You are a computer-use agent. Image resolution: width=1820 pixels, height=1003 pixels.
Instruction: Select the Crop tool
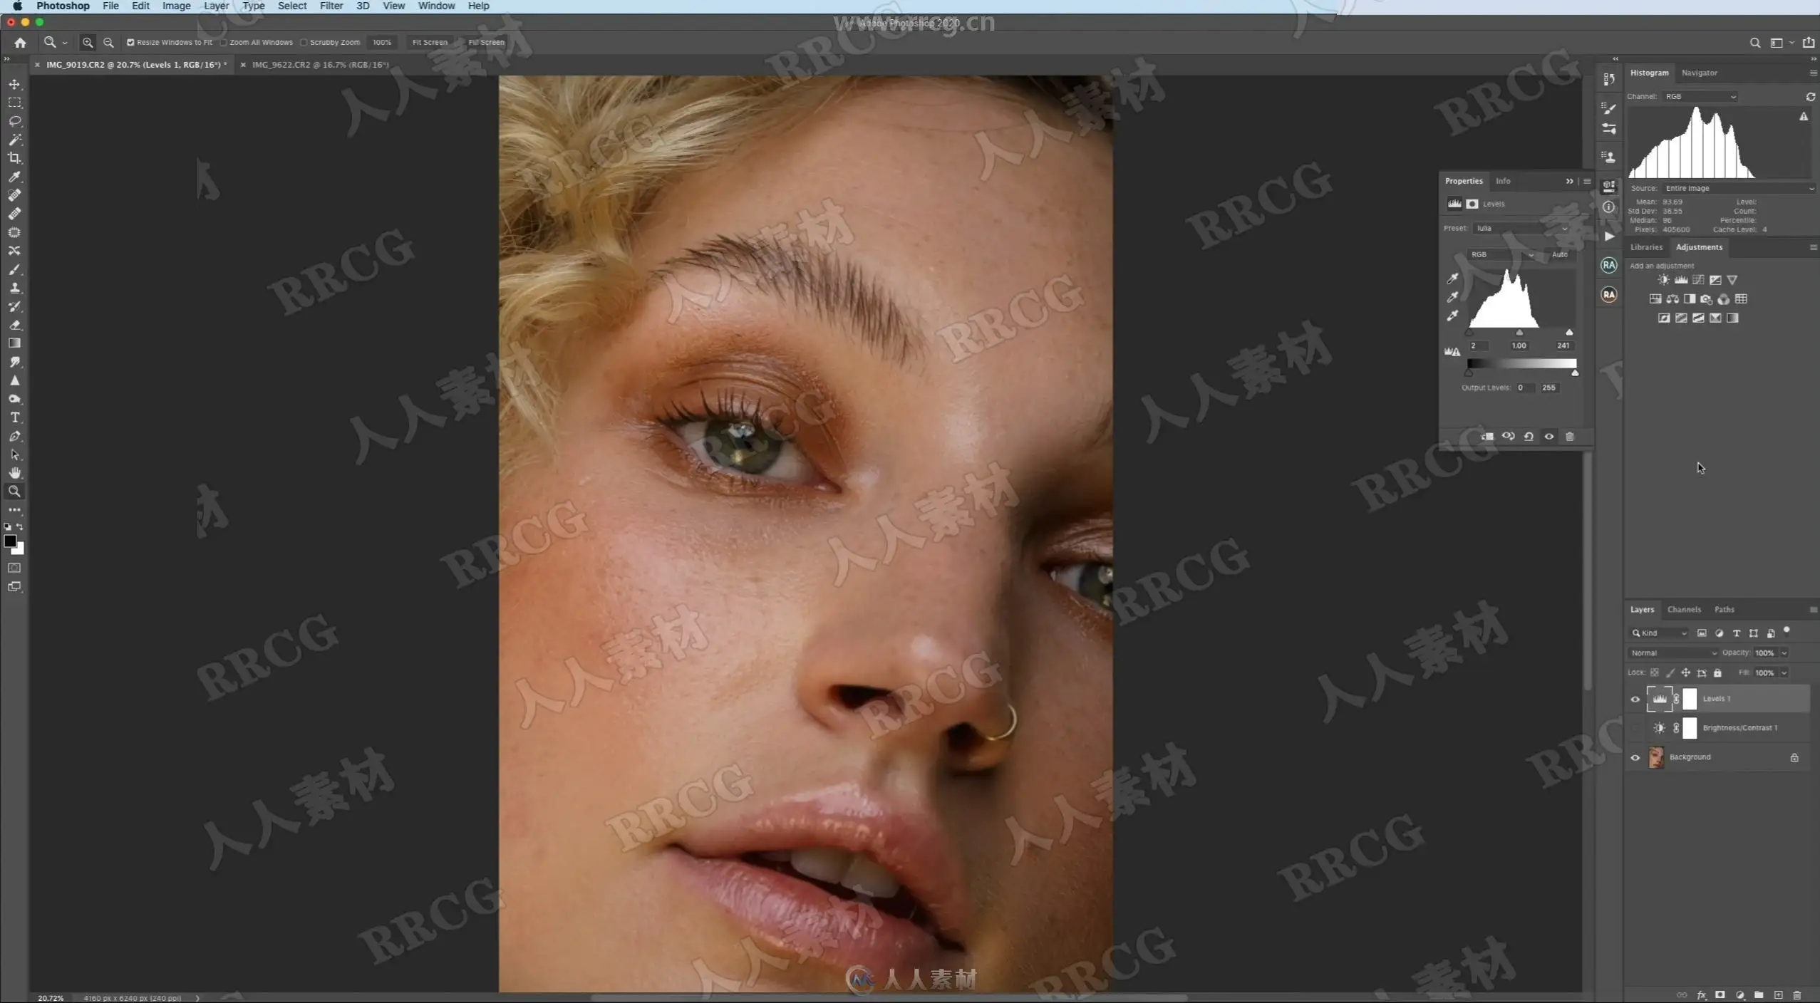coord(14,158)
